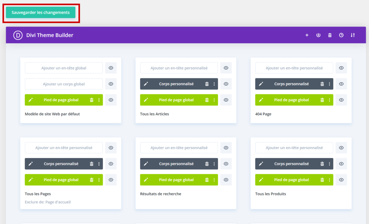Image resolution: width=369 pixels, height=224 pixels.
Task: Select Résultats de recherche template title
Action: tap(161, 194)
